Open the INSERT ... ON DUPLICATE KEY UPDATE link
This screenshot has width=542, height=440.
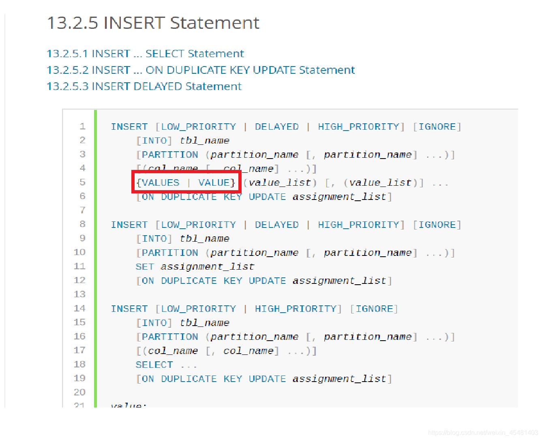tap(201, 70)
